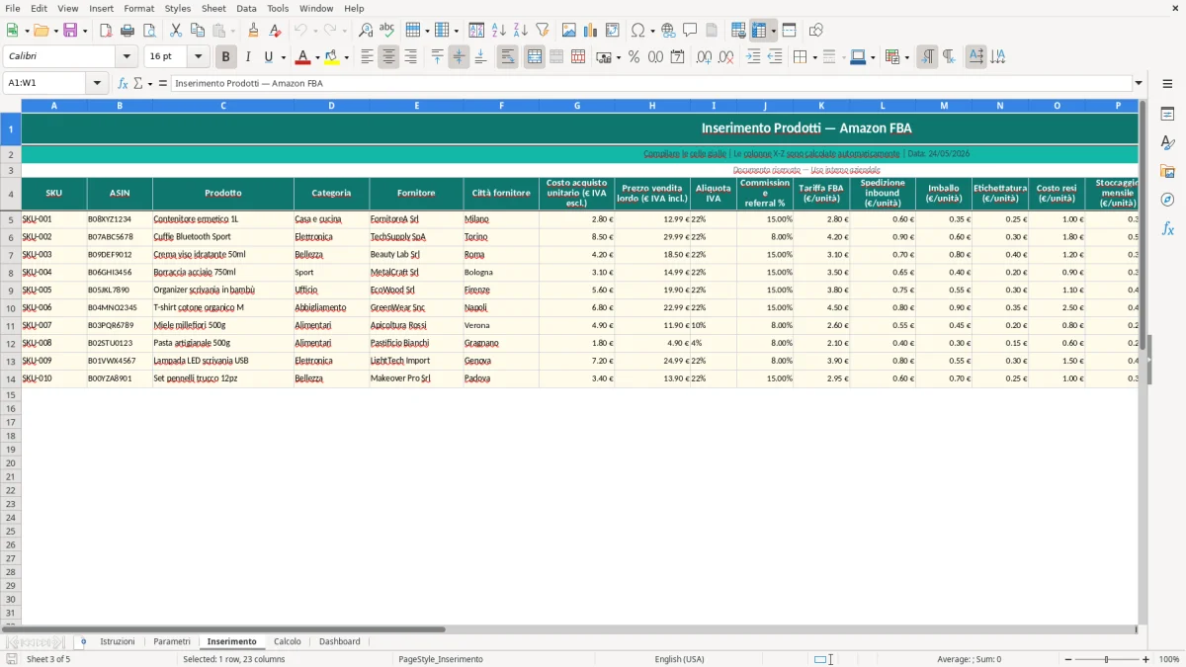Toggle Bold formatting
1186x667 pixels.
[226, 56]
